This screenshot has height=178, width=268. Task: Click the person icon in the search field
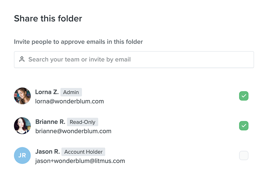pyautogui.click(x=22, y=59)
